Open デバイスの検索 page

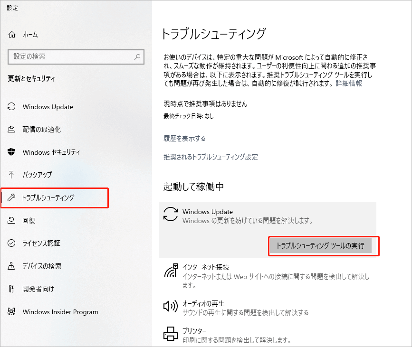[x=42, y=266]
